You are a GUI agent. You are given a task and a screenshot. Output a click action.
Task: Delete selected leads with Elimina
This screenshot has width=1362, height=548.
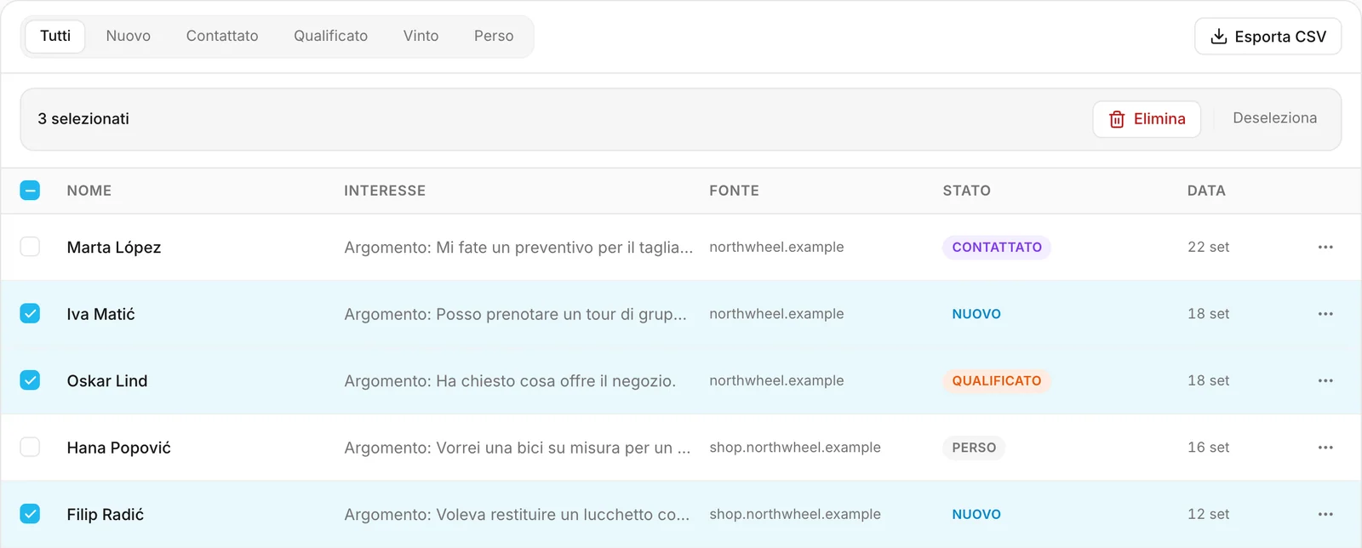(1147, 119)
